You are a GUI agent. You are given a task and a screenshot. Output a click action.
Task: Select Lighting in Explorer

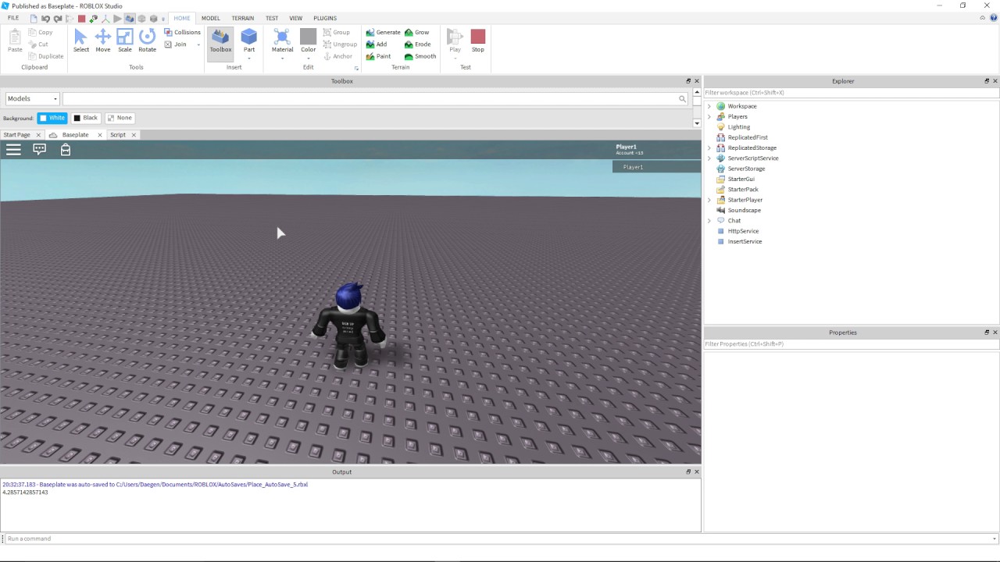point(738,127)
